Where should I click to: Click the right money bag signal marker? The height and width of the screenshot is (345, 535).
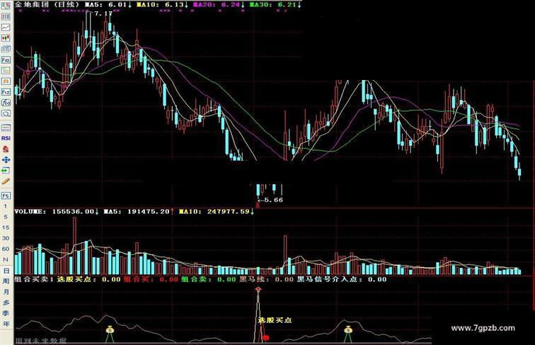coord(347,329)
